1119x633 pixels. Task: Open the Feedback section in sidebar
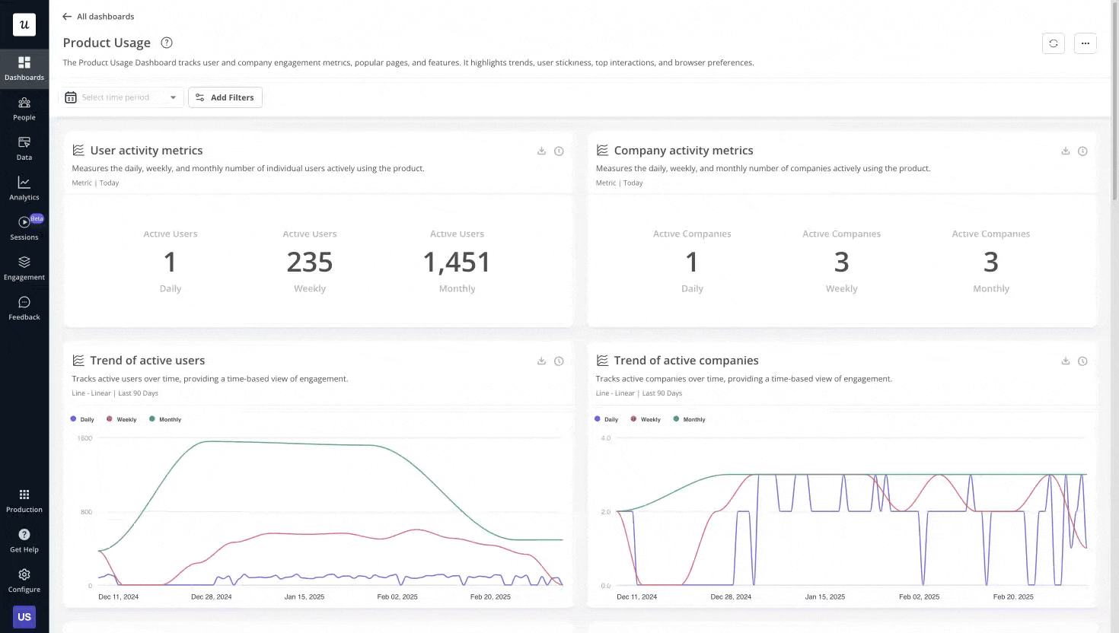tap(24, 307)
